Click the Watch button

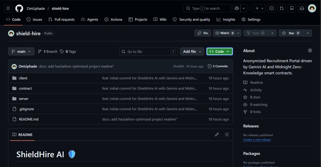tap(224, 33)
